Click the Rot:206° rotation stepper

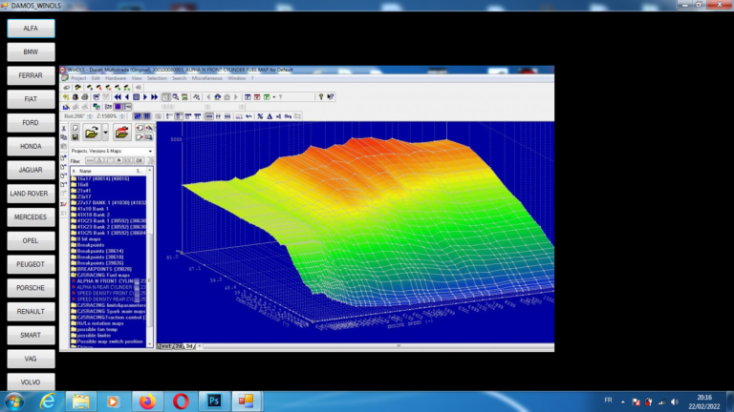[90, 116]
